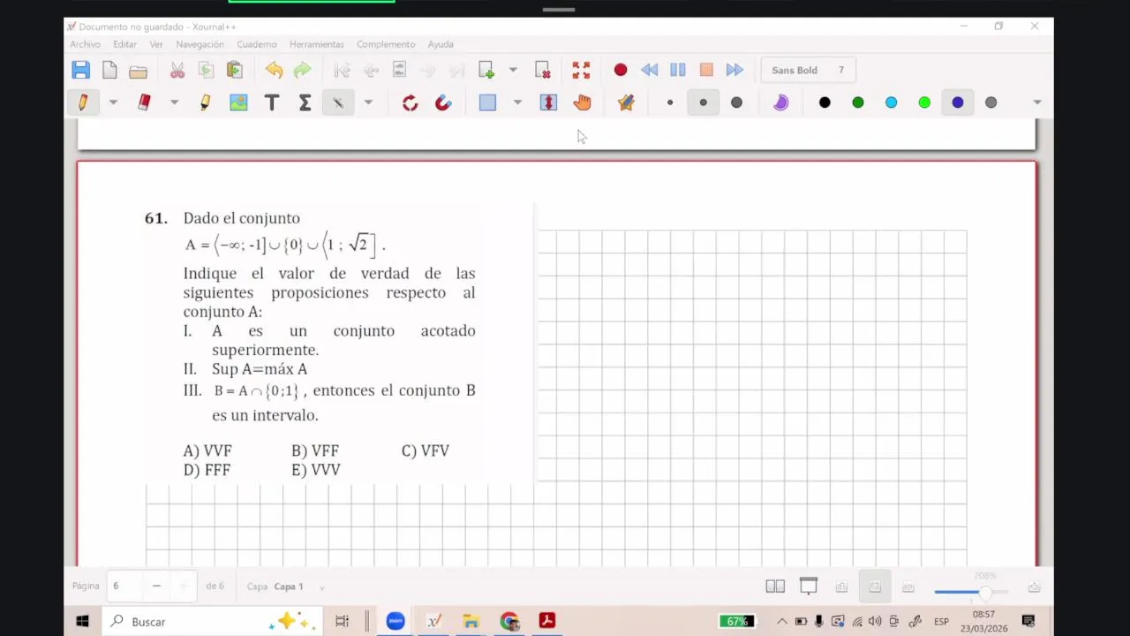Open the Editar menu

pos(124,44)
